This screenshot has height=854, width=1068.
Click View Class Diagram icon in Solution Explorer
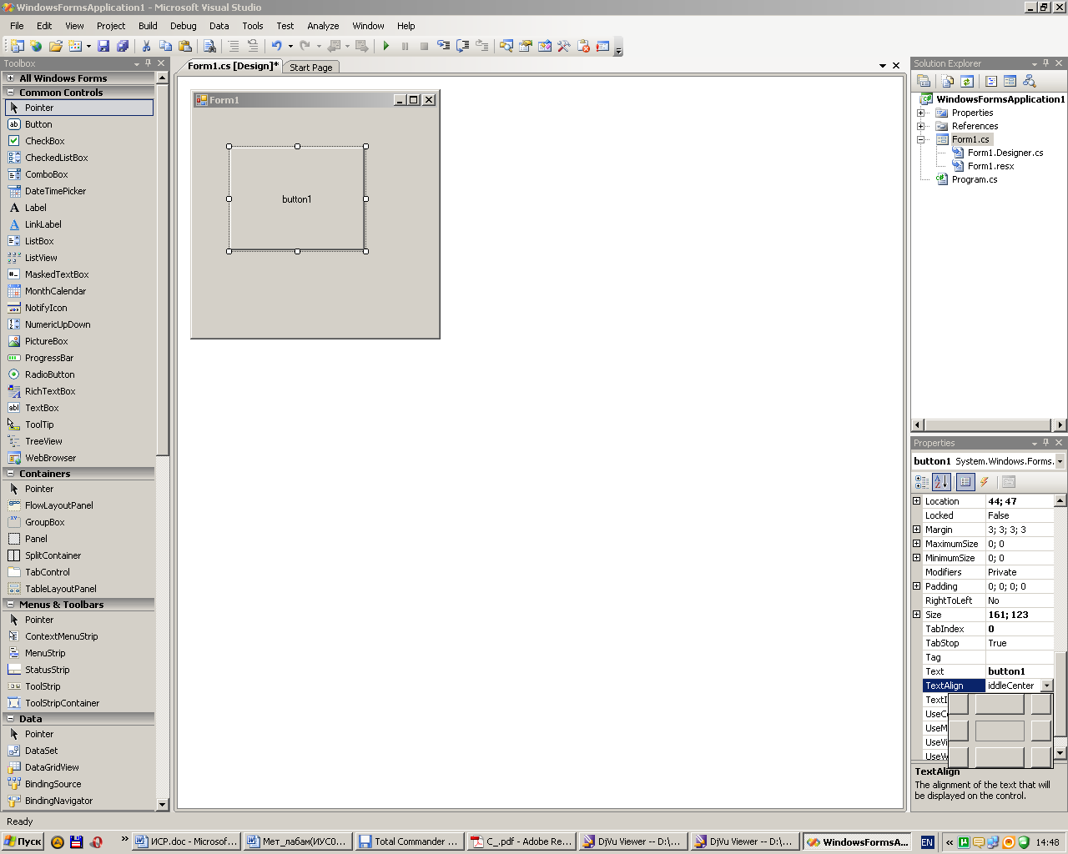[1030, 81]
